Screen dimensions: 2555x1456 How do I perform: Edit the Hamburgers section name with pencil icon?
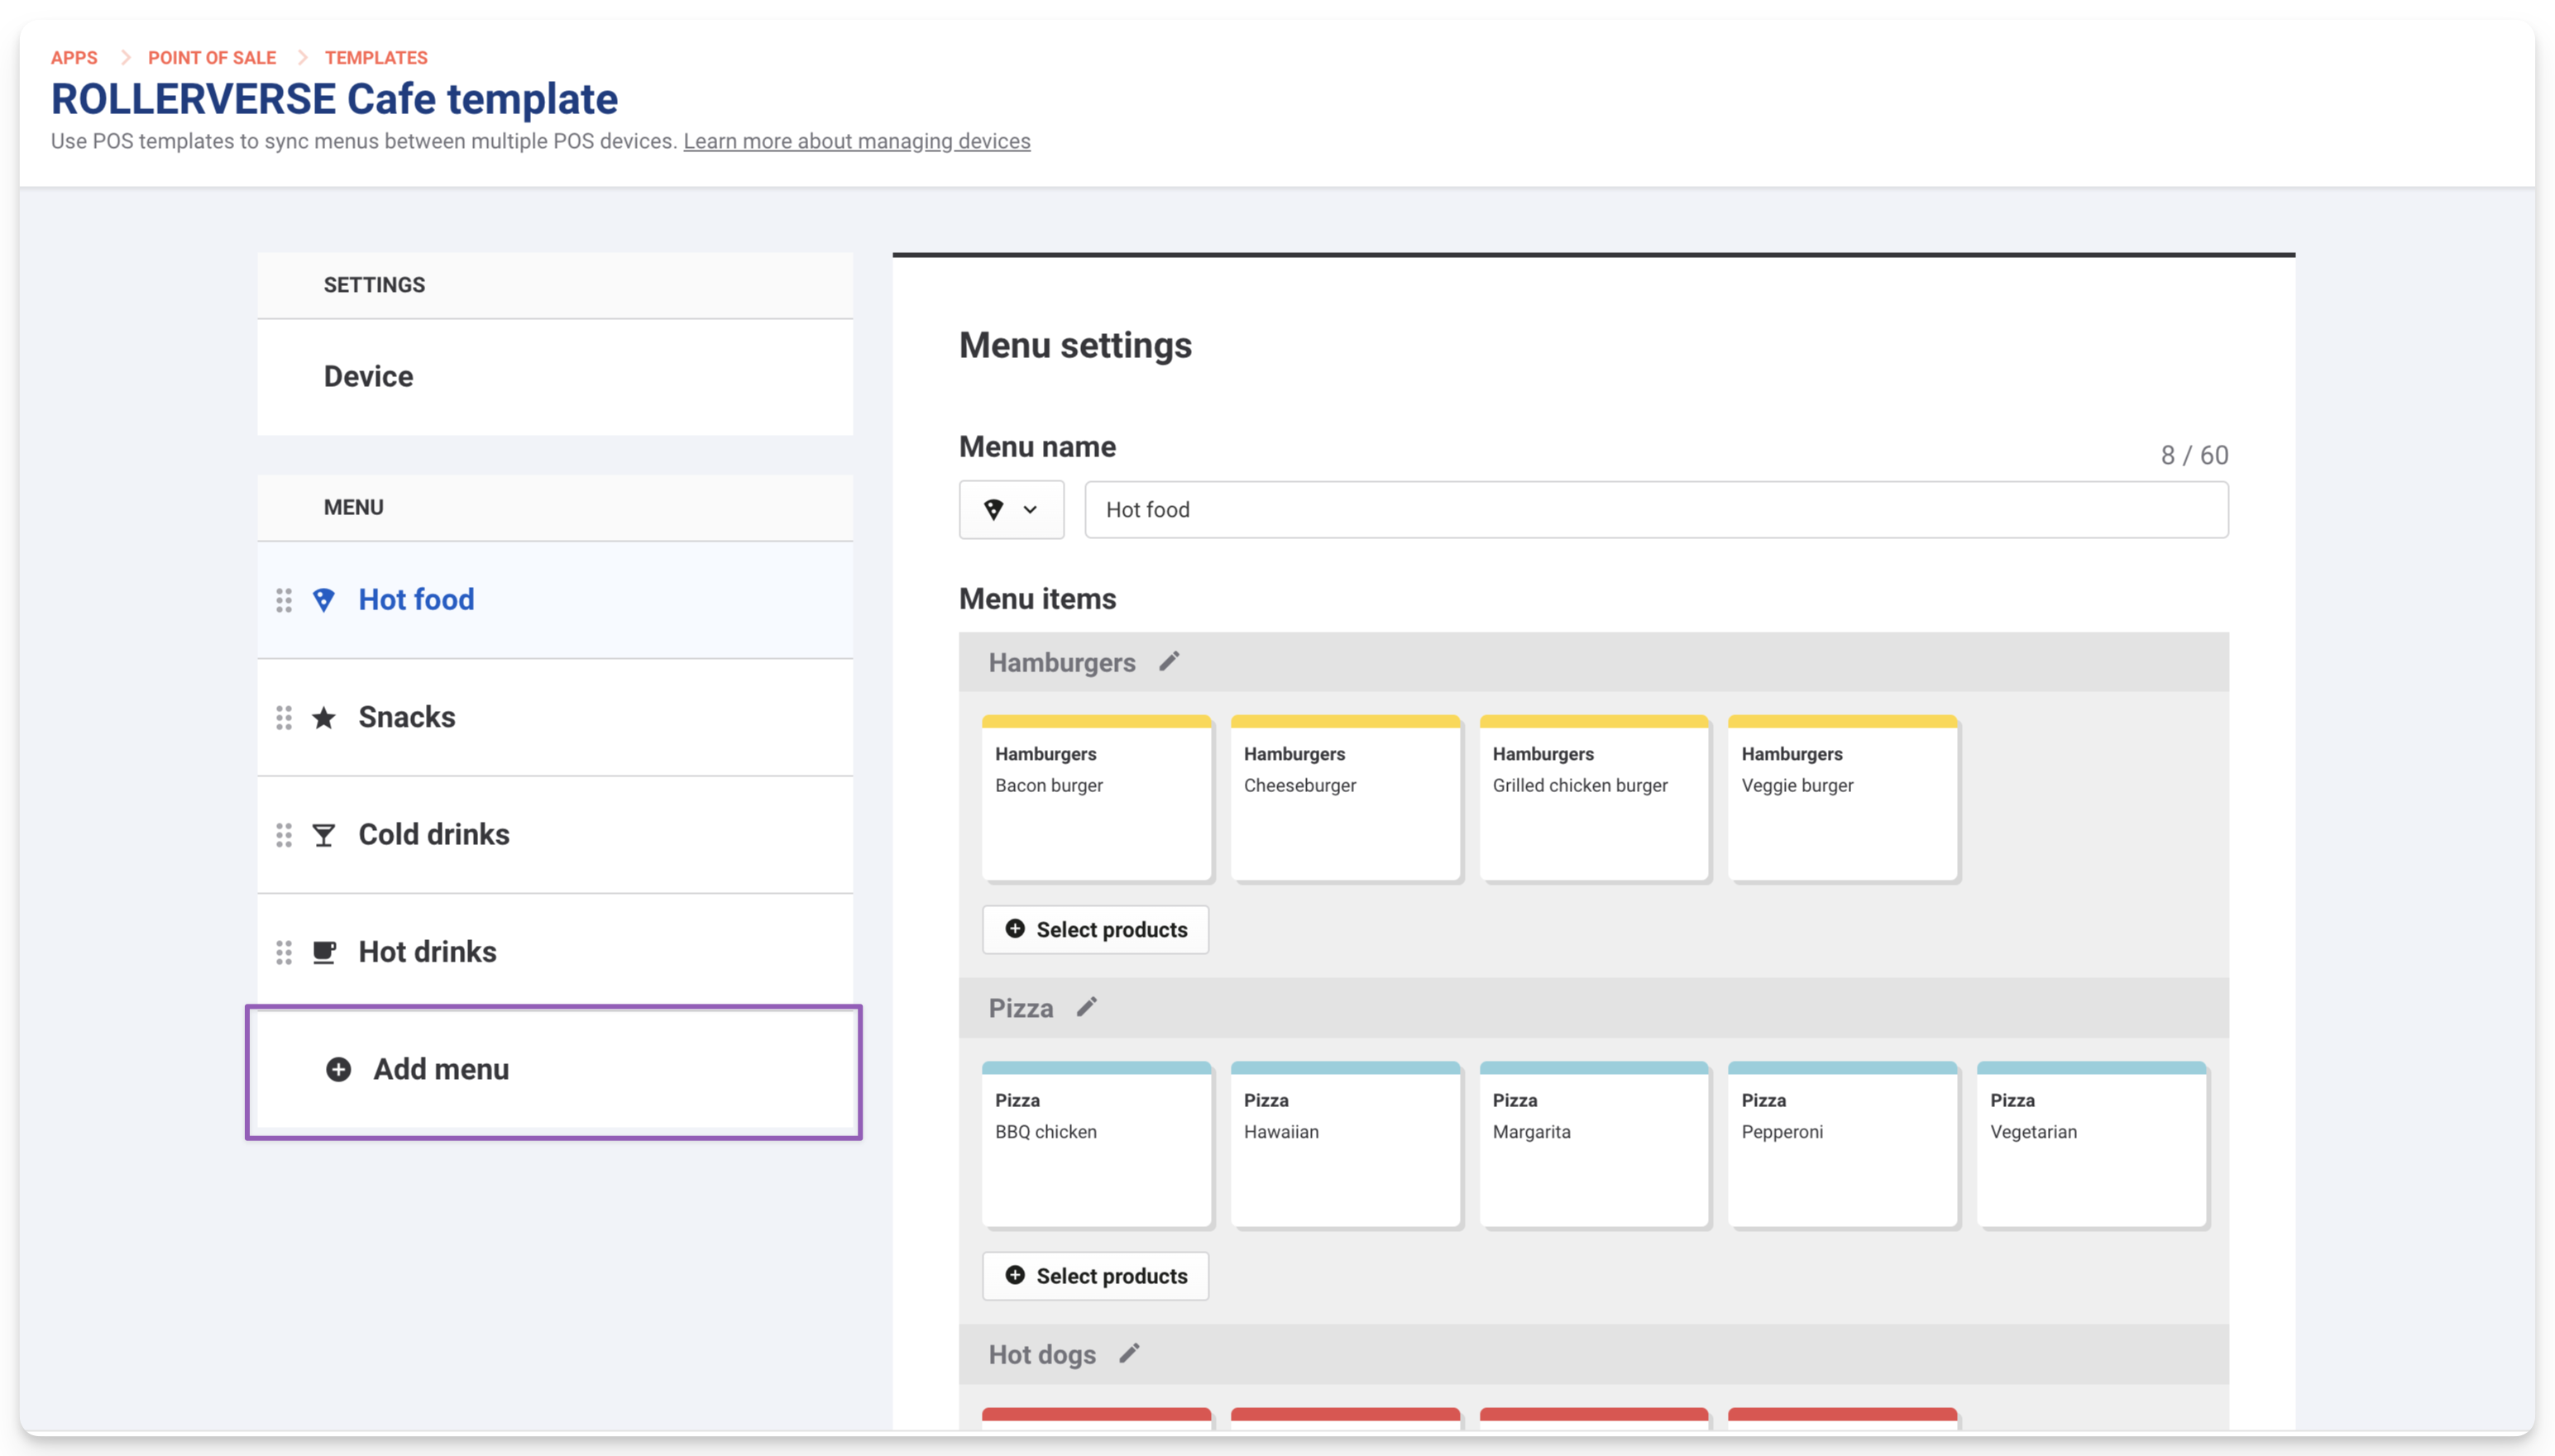point(1170,662)
